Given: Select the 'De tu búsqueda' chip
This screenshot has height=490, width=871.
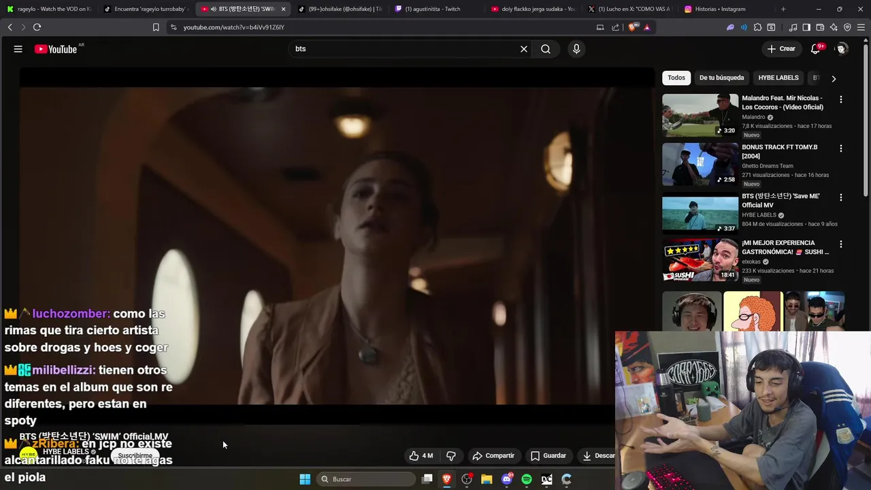Looking at the screenshot, I should pyautogui.click(x=721, y=78).
